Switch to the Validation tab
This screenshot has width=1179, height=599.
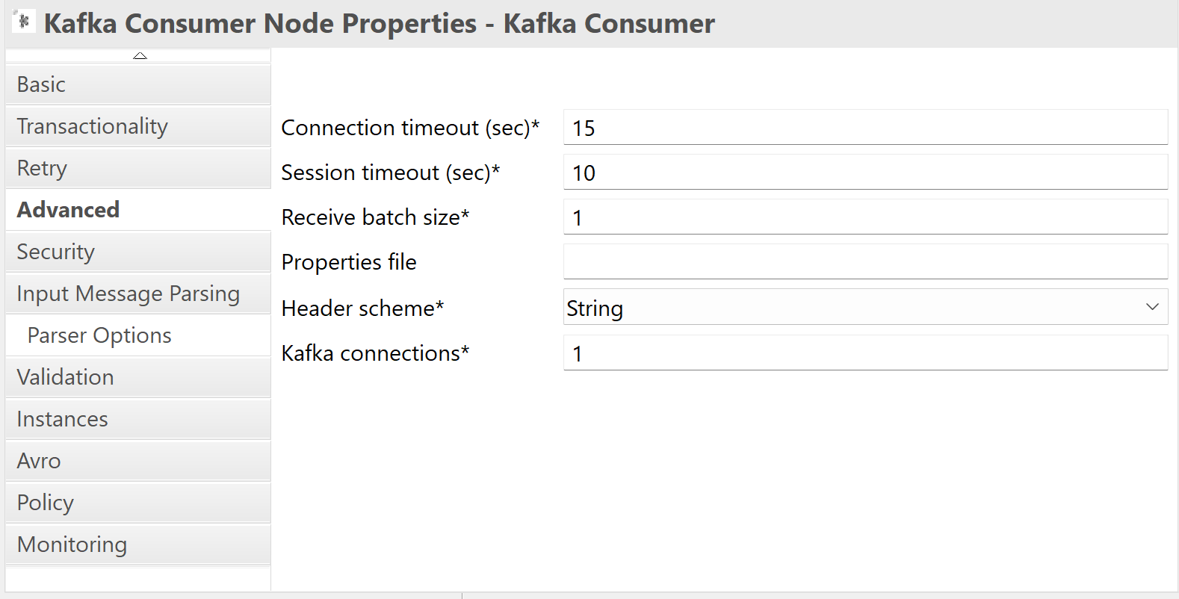pyautogui.click(x=138, y=377)
